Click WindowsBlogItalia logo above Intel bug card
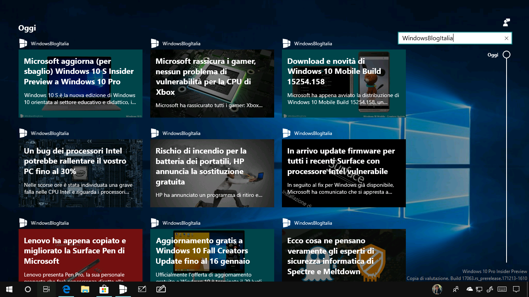 (x=23, y=133)
